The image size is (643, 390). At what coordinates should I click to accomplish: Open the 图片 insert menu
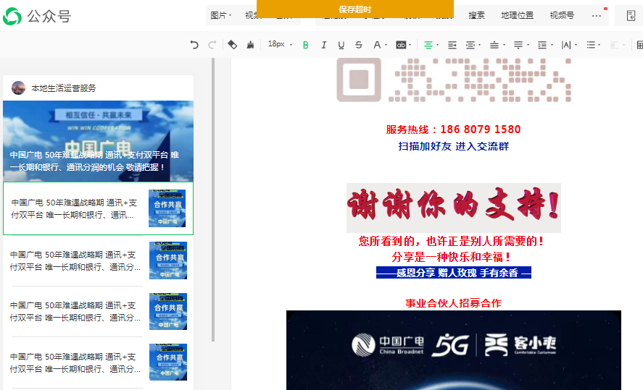tap(220, 15)
